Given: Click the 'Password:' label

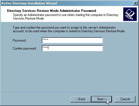Looking at the screenshot, I should 19,40.
